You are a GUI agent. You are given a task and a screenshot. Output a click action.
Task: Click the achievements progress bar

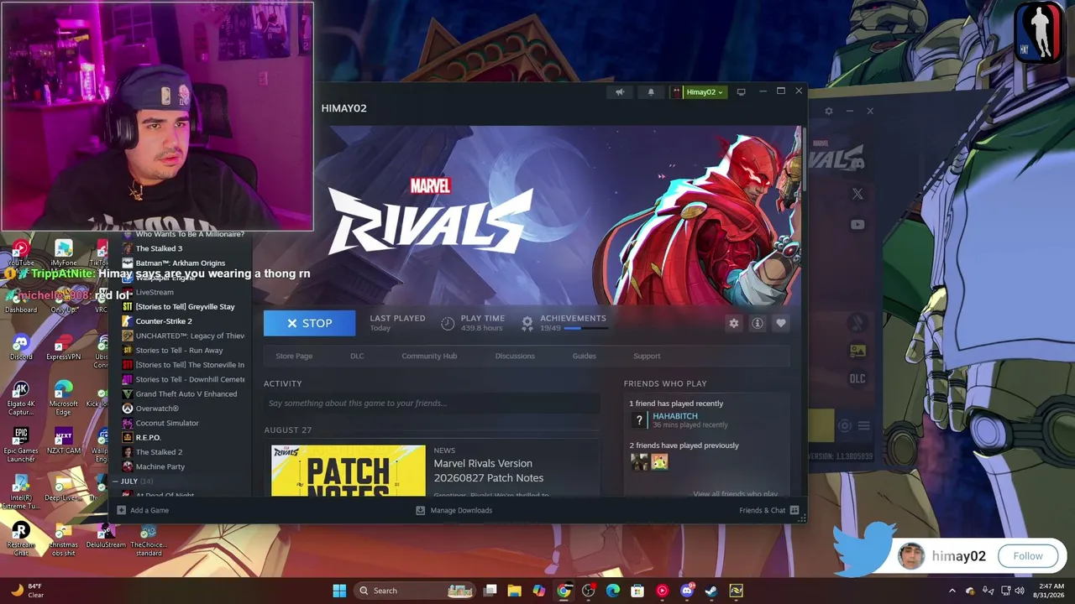tap(585, 329)
